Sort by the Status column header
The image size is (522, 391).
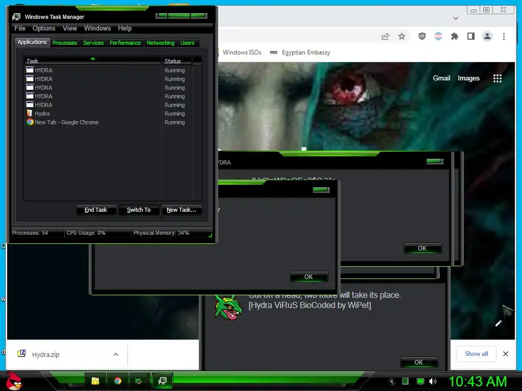[177, 61]
